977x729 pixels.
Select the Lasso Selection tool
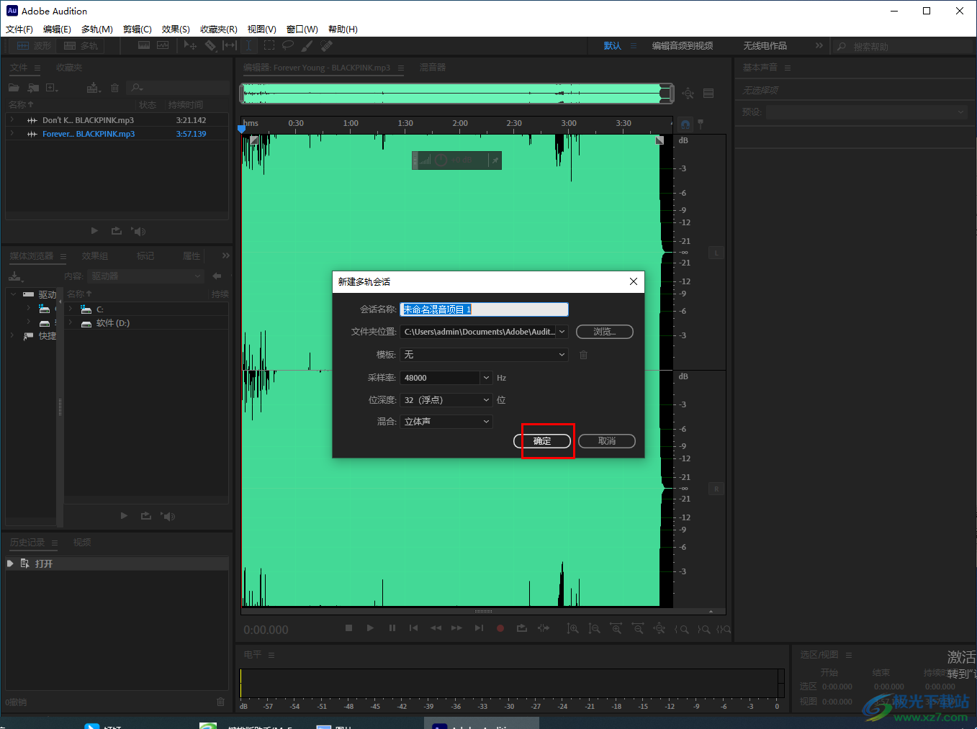click(288, 45)
